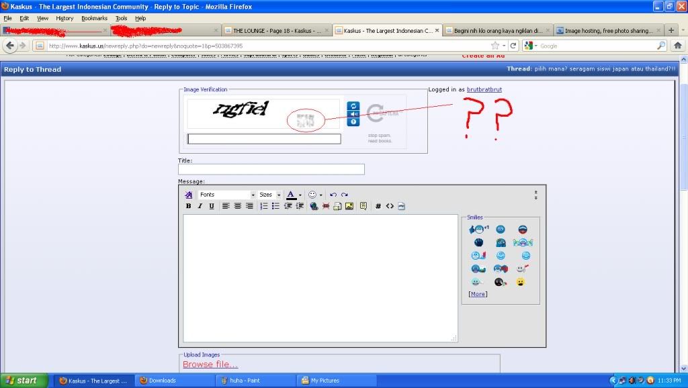Click inside the Message text area

[320, 278]
